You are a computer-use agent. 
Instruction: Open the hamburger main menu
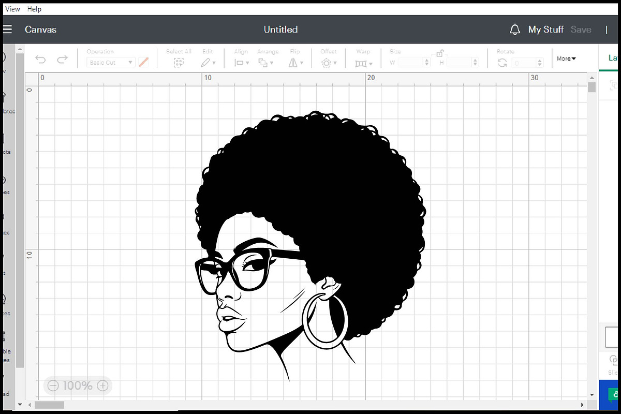tap(6, 29)
